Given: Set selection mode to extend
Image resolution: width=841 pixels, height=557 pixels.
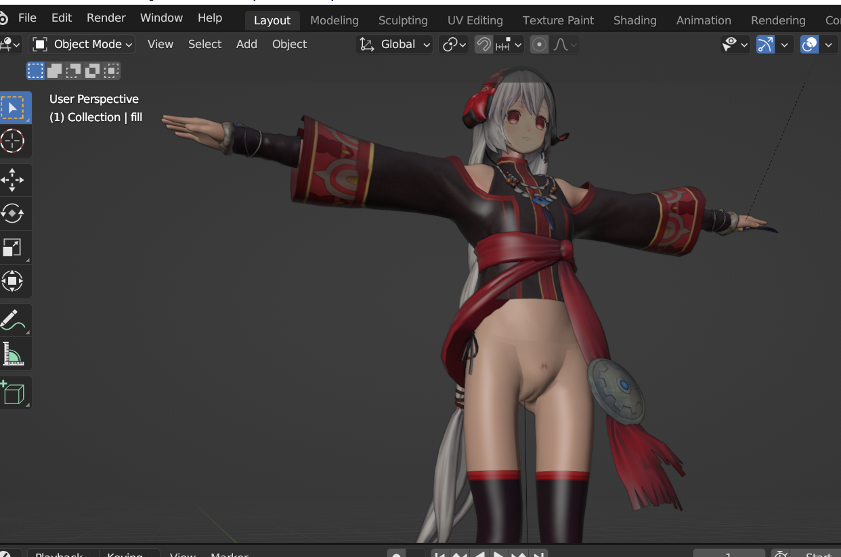Looking at the screenshot, I should (54, 70).
